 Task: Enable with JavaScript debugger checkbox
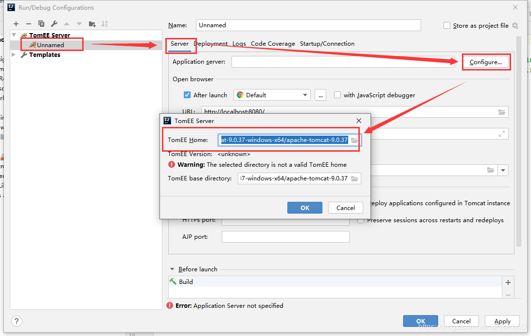[x=337, y=95]
